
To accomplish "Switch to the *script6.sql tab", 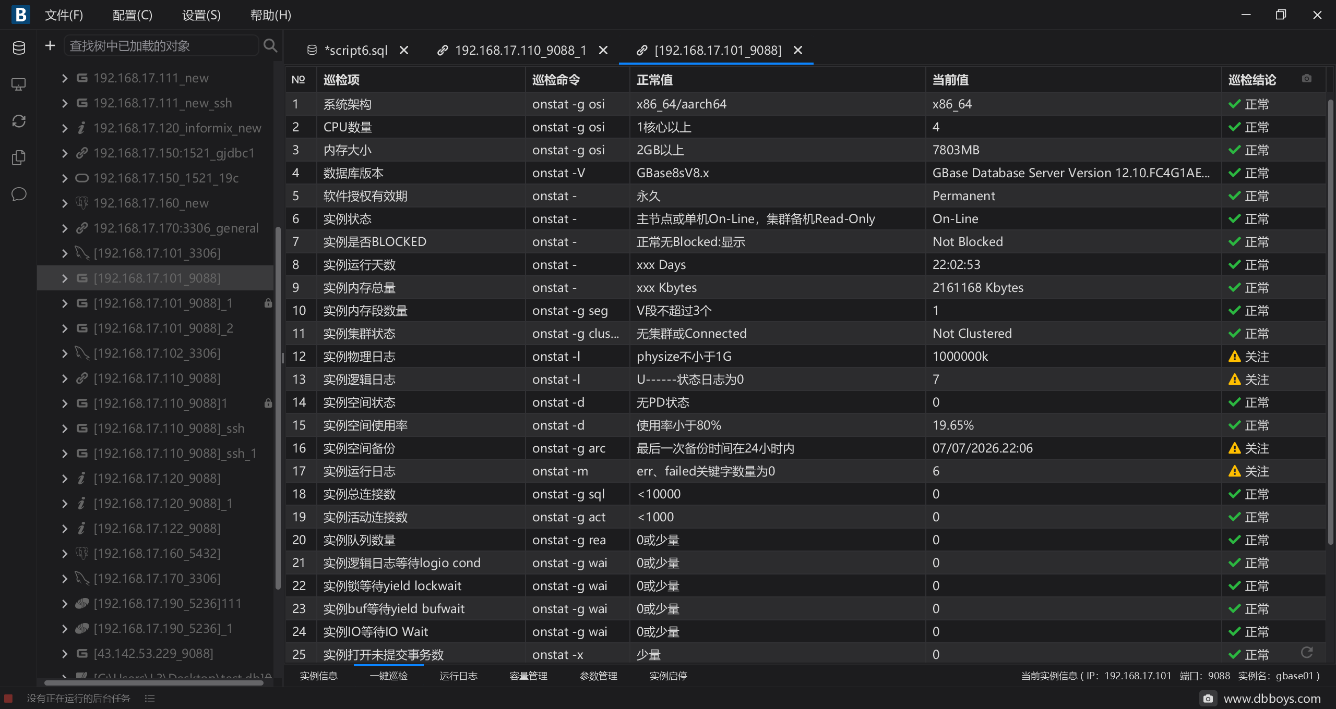I will [x=356, y=50].
